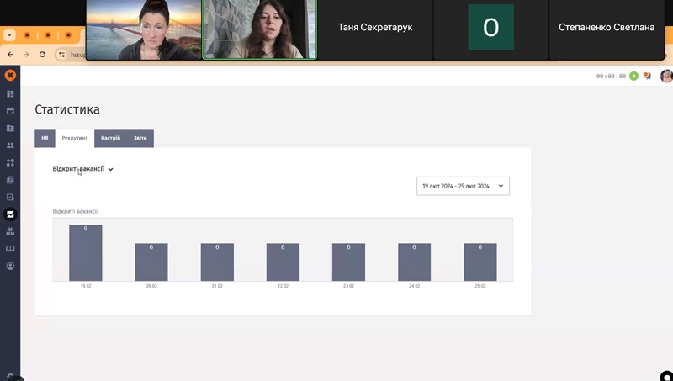Open the stacked documents icon in sidebar
Image resolution: width=673 pixels, height=381 pixels.
click(x=10, y=180)
